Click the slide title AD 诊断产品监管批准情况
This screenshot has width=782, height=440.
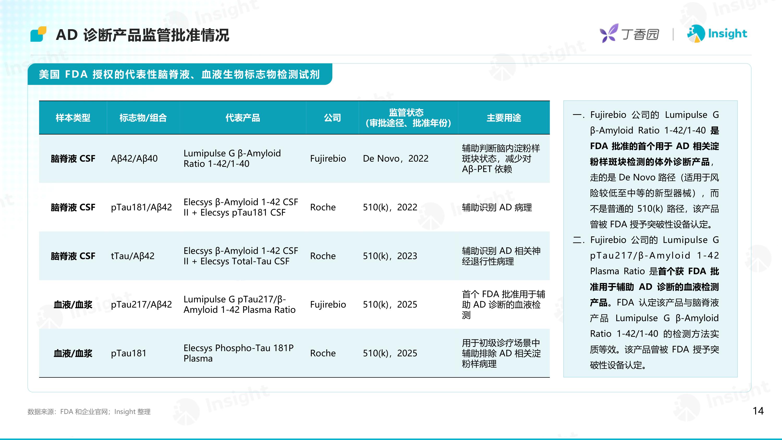143,35
